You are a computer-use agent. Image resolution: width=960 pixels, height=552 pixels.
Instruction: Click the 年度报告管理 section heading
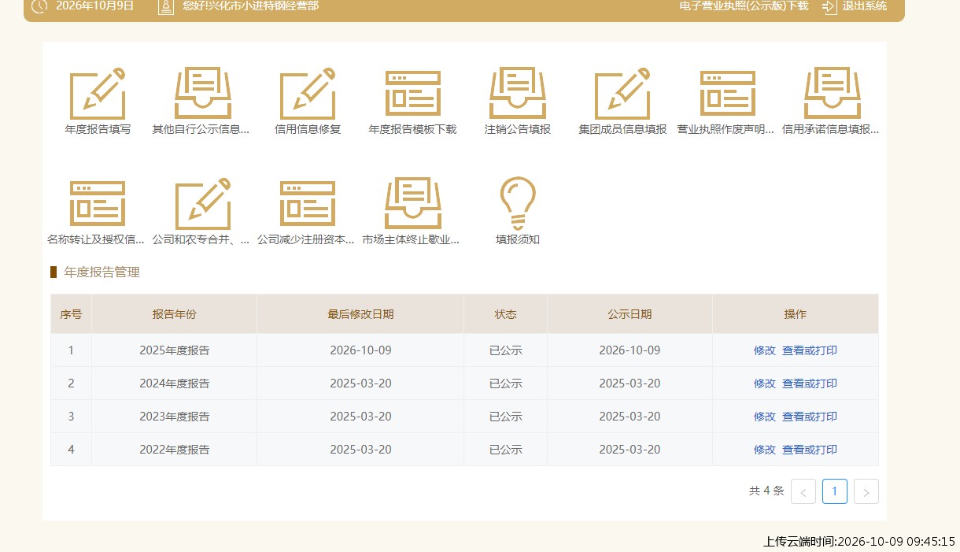point(102,272)
